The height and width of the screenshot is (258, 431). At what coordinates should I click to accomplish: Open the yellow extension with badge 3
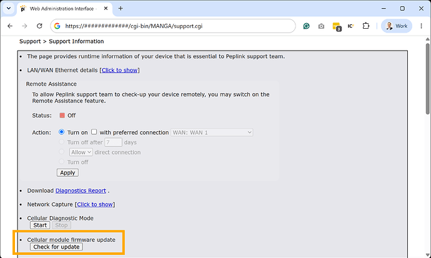pos(337,26)
